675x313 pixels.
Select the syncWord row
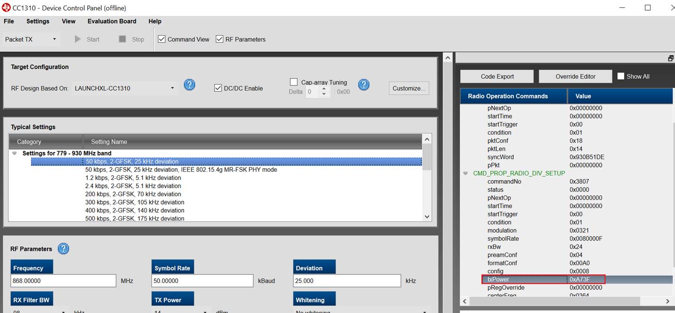point(567,157)
